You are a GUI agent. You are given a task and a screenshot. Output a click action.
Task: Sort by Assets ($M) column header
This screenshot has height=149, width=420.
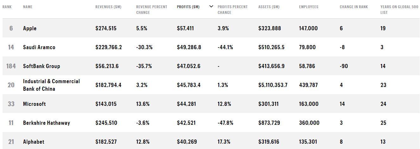click(269, 7)
